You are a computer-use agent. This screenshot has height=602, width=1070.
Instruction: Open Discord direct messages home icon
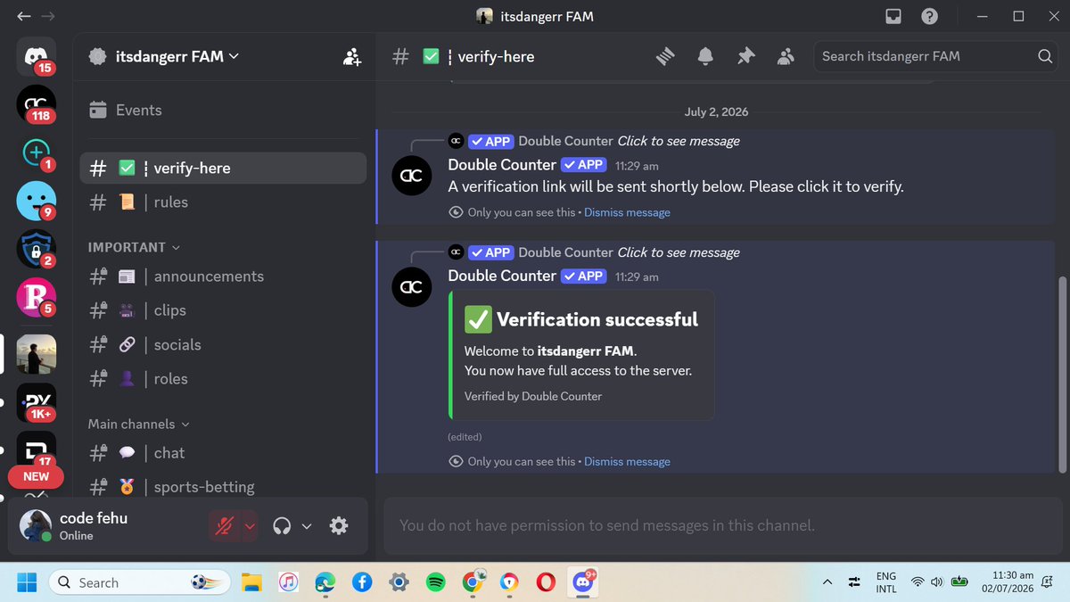point(36,56)
